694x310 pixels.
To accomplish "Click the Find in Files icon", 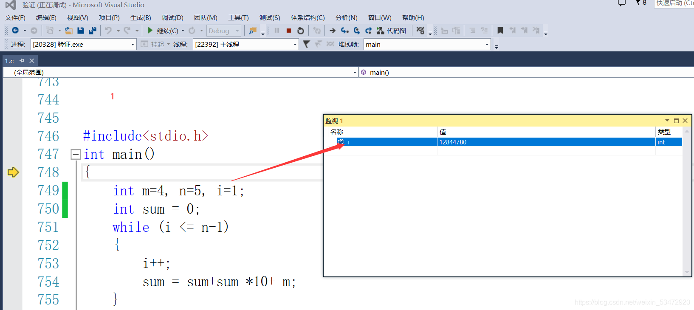I will coord(253,31).
